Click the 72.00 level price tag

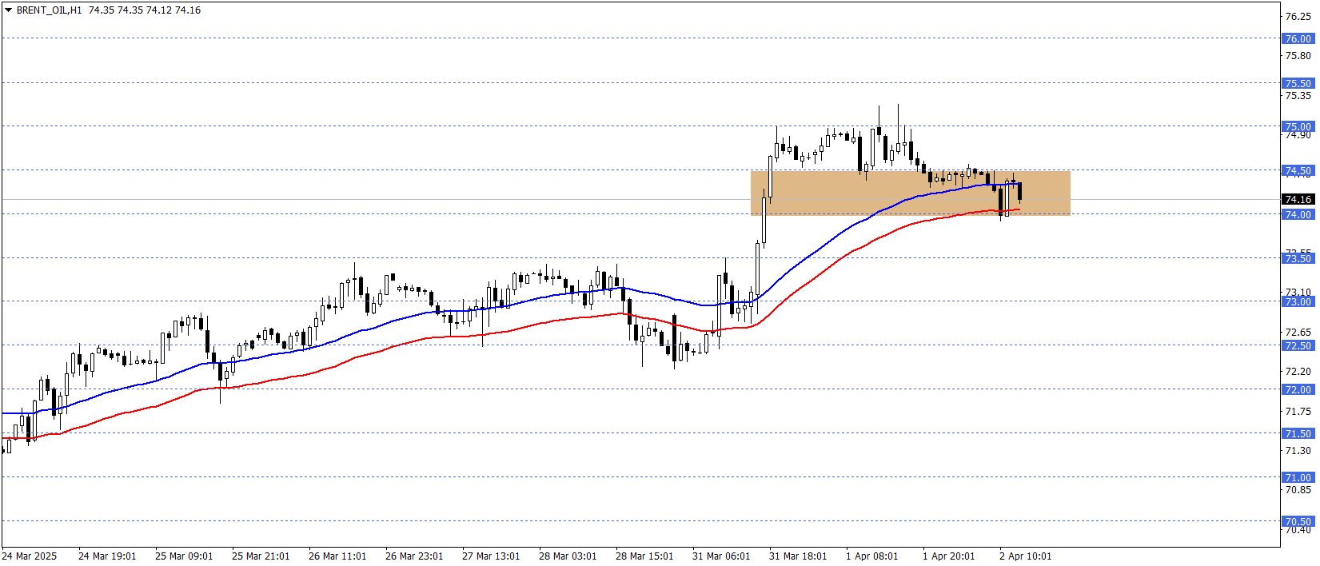click(x=1298, y=389)
